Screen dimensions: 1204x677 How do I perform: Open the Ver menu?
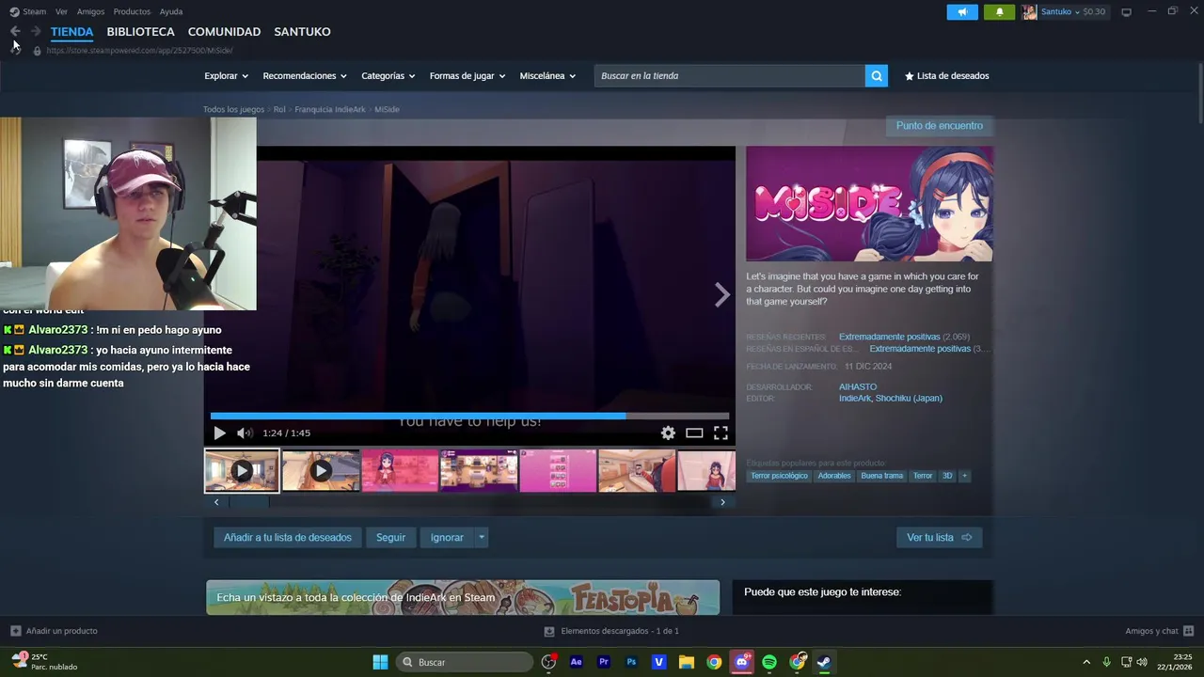[x=61, y=11]
